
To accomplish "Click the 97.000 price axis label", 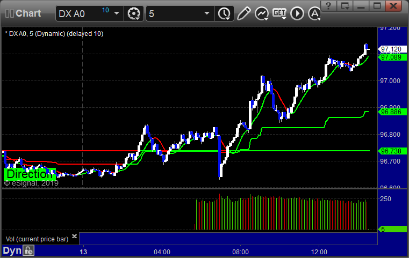I will [x=390, y=81].
